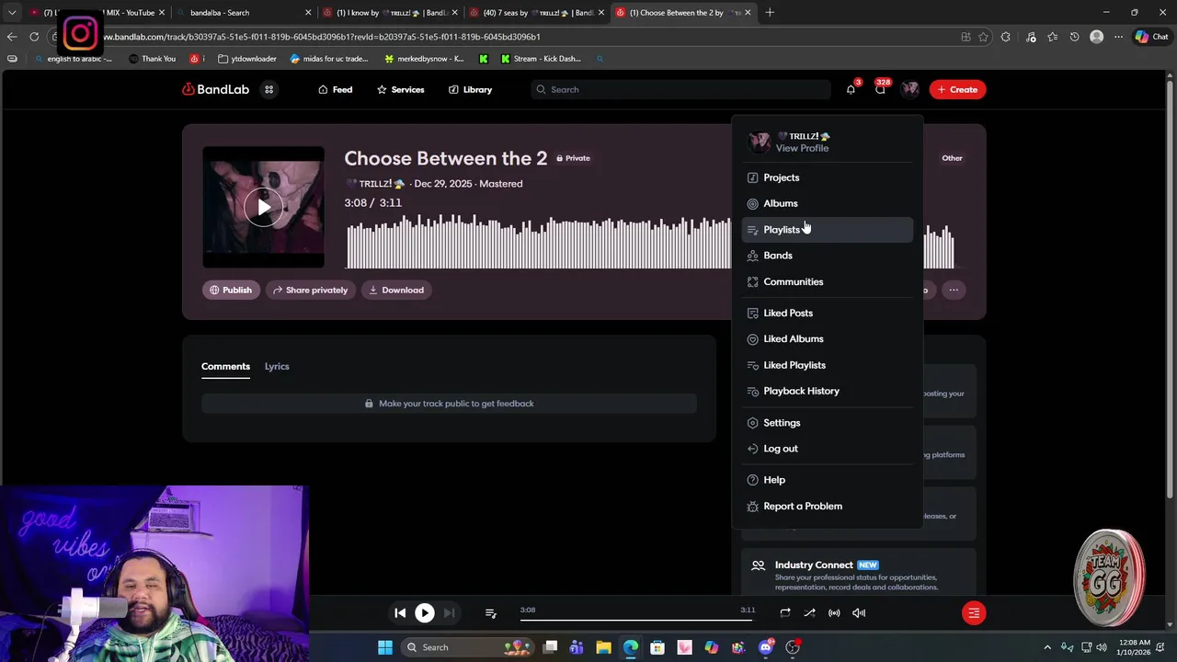
Task: Open File Explorer from the taskbar
Action: pos(604,647)
